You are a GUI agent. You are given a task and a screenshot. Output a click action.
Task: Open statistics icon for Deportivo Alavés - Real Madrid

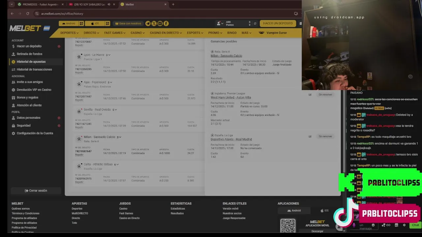(310, 136)
